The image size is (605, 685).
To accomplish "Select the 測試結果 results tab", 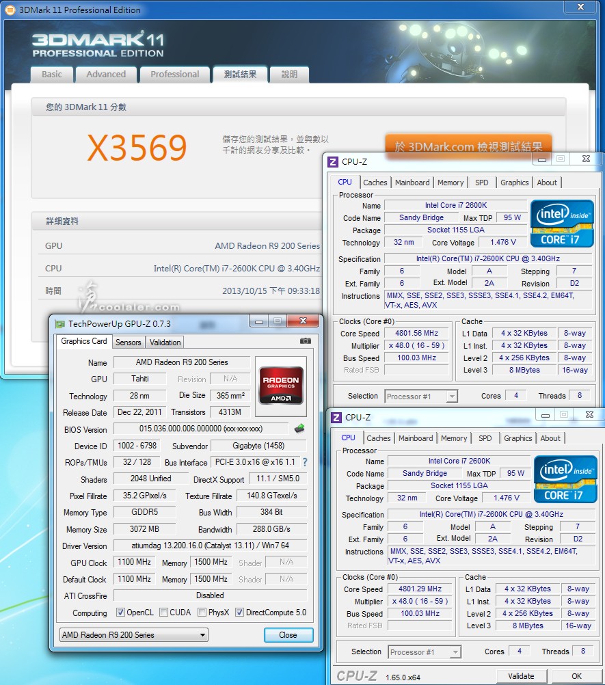I will click(x=240, y=75).
